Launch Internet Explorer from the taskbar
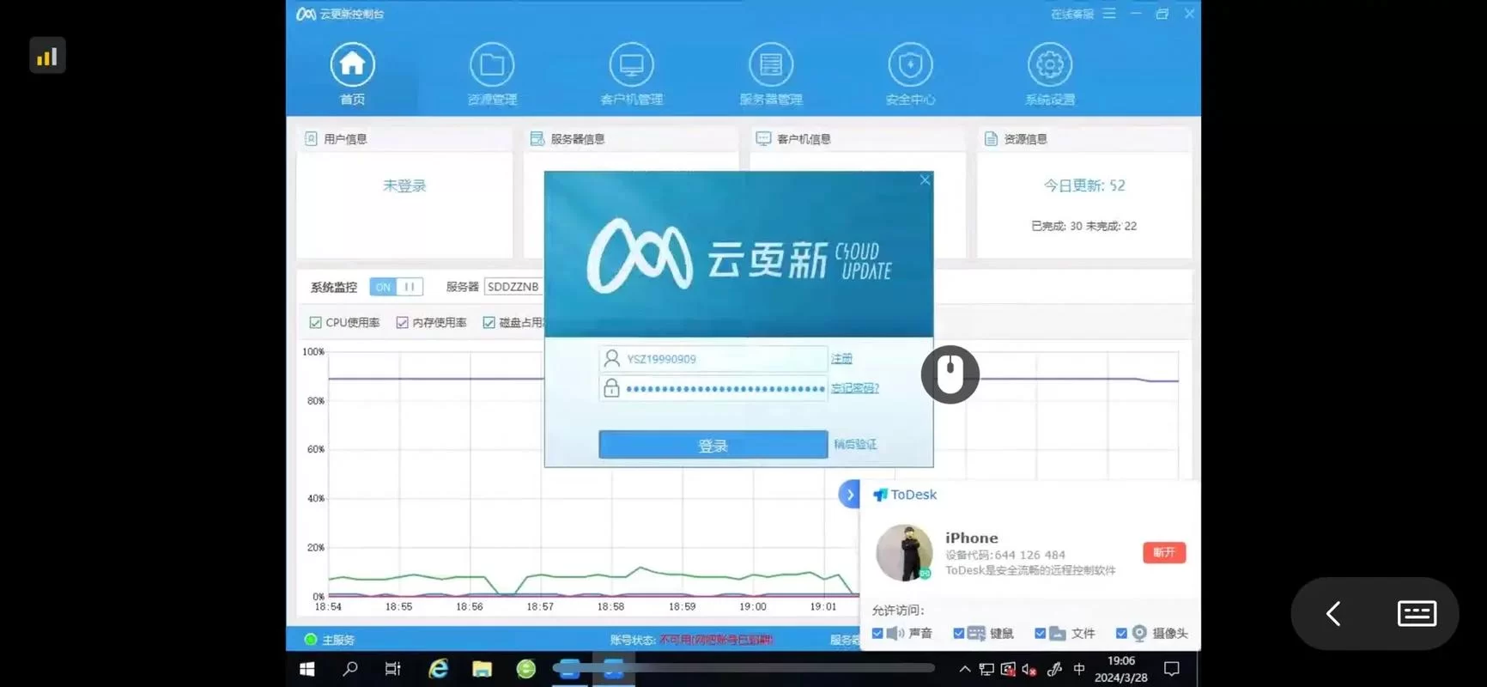Image resolution: width=1487 pixels, height=687 pixels. click(x=438, y=669)
